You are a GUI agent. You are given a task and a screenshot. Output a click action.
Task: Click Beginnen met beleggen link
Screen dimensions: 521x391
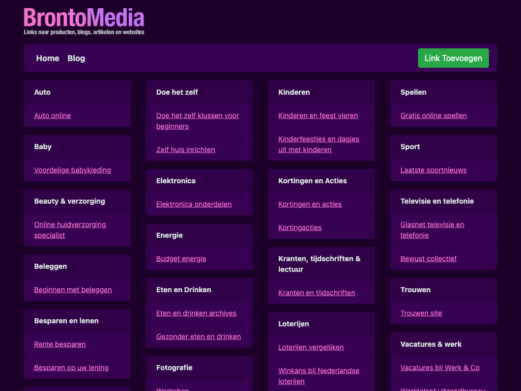pos(73,290)
